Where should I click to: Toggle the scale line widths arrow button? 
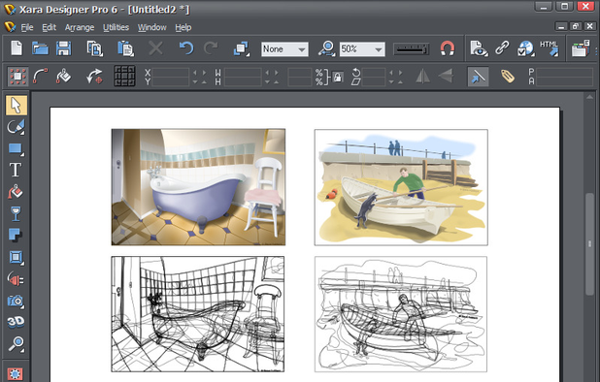pyautogui.click(x=478, y=77)
